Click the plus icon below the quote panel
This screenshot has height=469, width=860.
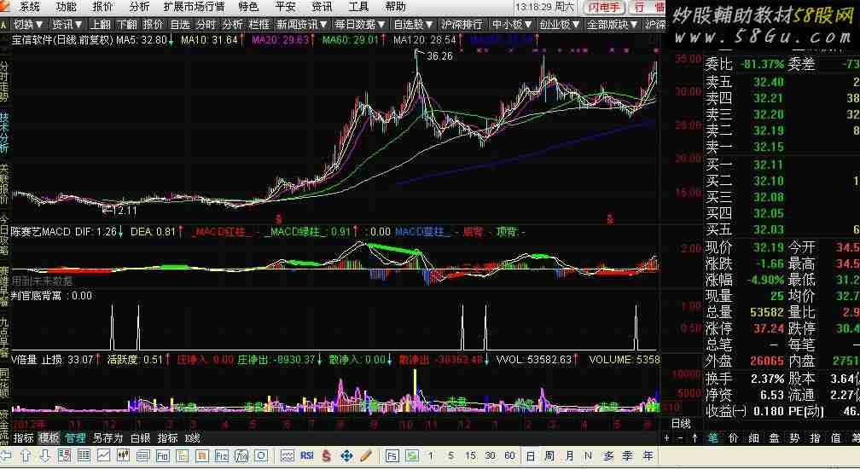(666, 437)
